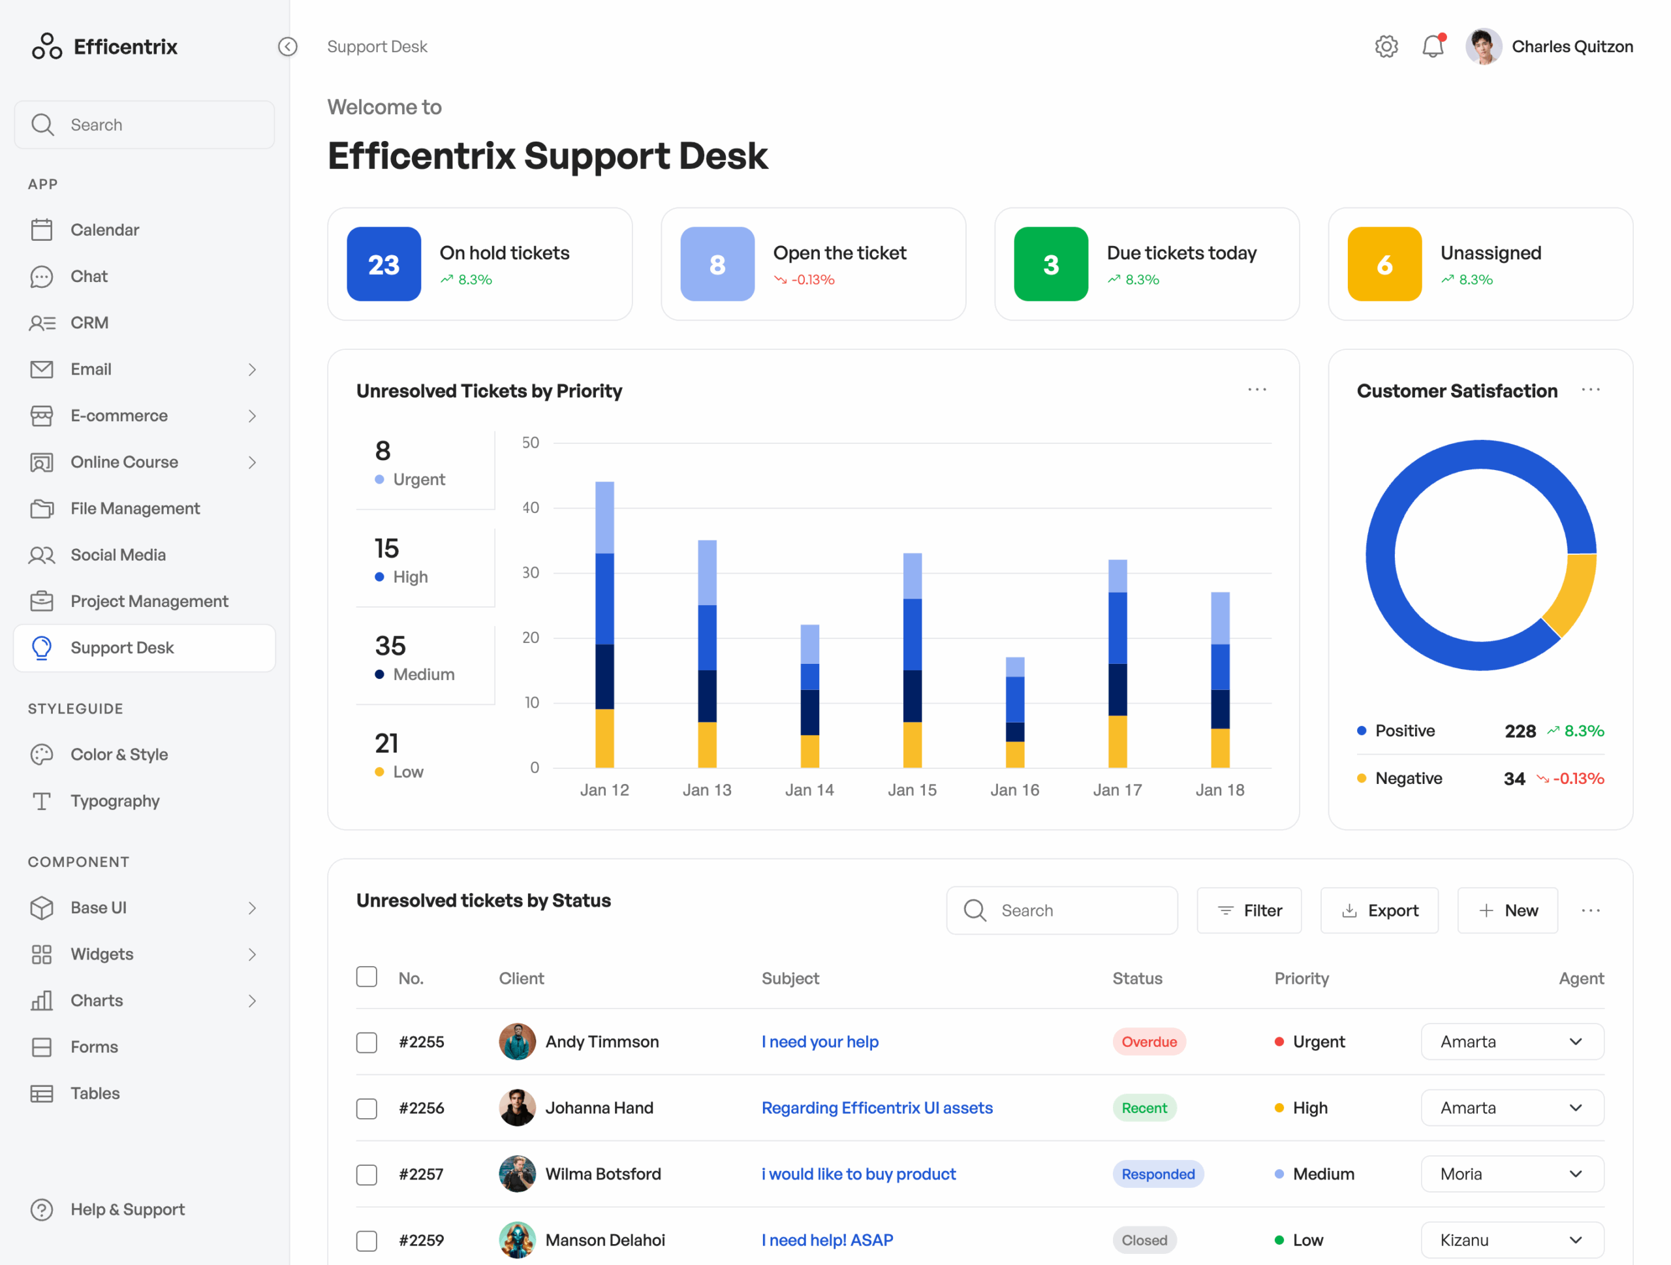Open Color & Style palette icon
This screenshot has width=1671, height=1265.
tap(42, 755)
